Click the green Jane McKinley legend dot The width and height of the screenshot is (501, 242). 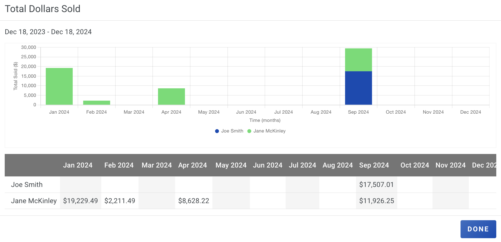[x=249, y=131]
